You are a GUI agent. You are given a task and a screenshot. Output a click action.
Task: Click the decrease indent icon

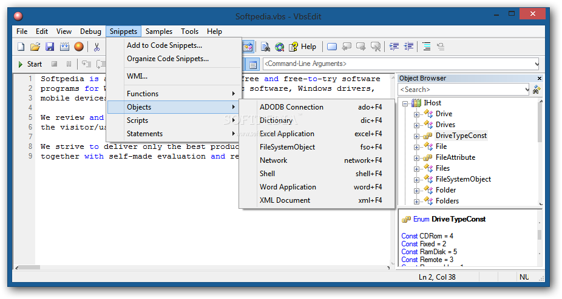tap(408, 47)
